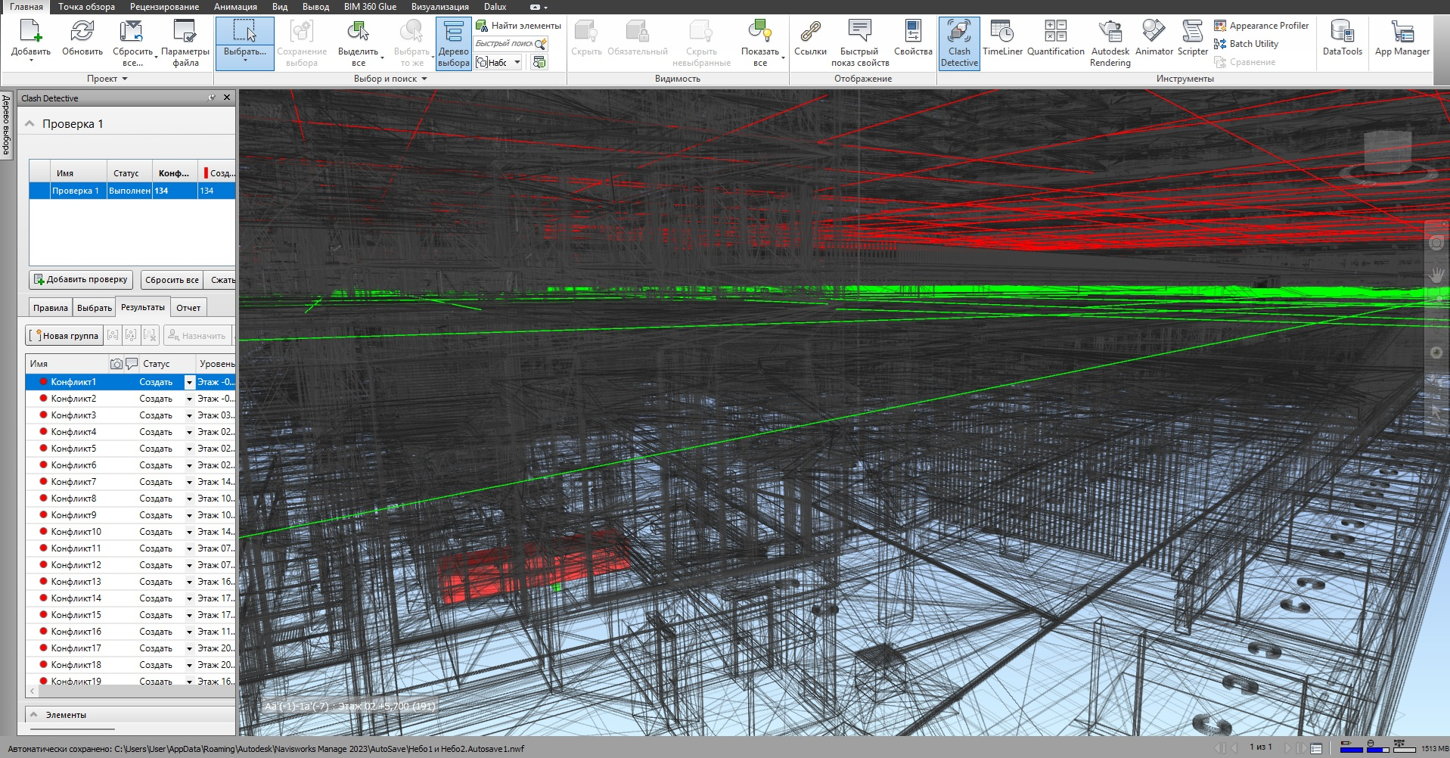Open status dropdown for Конфликт3
The image size is (1450, 758).
[189, 415]
